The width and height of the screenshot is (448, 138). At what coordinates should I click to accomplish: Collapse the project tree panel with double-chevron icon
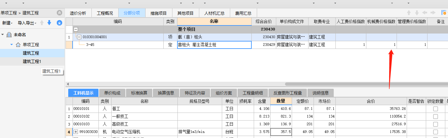coord(59,13)
